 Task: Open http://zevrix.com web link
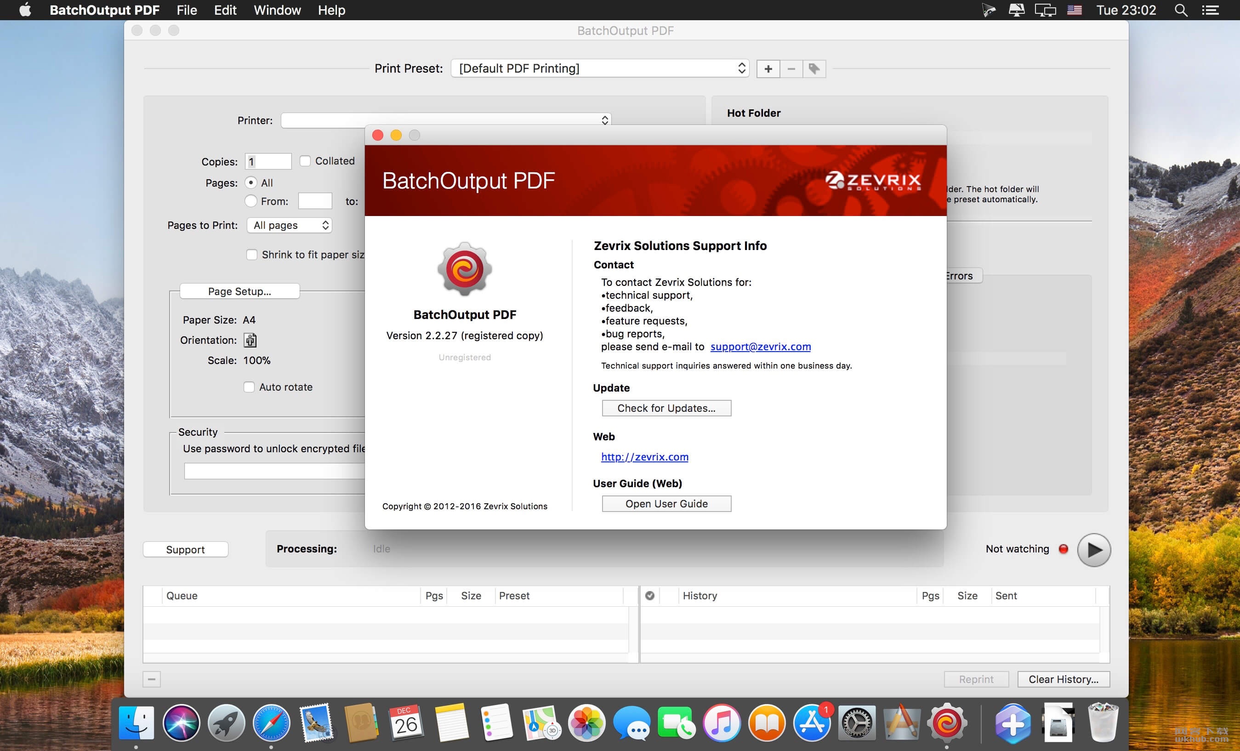pyautogui.click(x=645, y=456)
